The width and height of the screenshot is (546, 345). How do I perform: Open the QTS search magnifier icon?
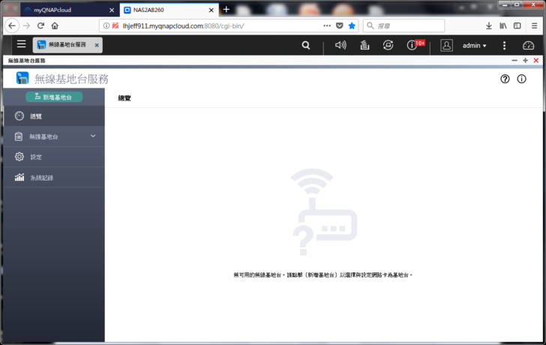click(x=306, y=45)
